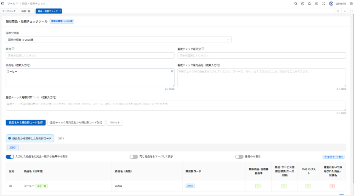Click green circle in TM5 IDリスト column
Viewport: 354px width, 196px height.
click(x=308, y=186)
